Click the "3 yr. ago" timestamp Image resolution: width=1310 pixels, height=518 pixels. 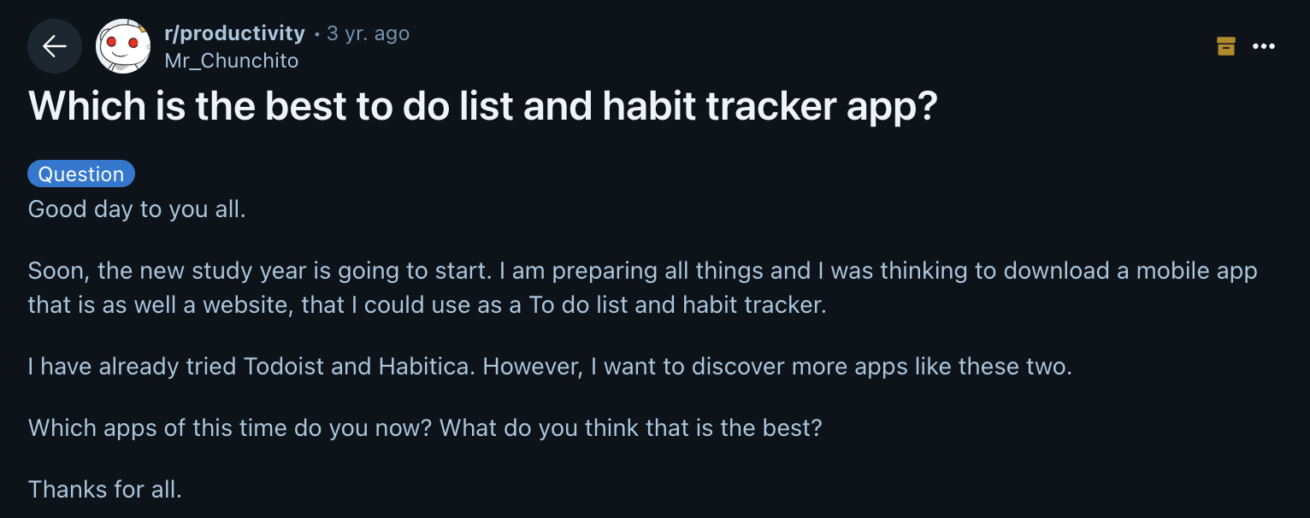[x=368, y=33]
